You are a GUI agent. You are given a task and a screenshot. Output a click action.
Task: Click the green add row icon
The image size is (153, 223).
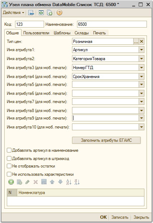tap(11, 182)
